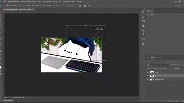The height and width of the screenshot is (103, 184).
Task: Hide the bottom layer via eye icon
Action: 148,80
